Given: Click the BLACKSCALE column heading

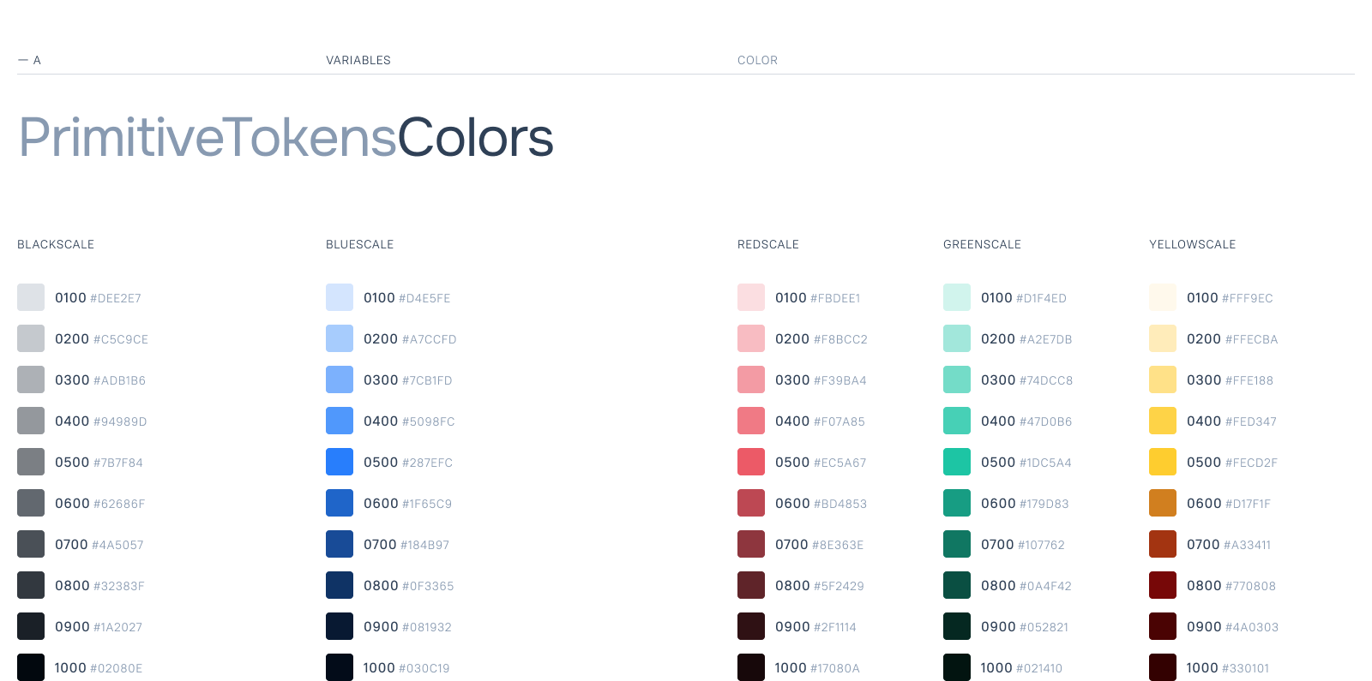Looking at the screenshot, I should tap(56, 244).
